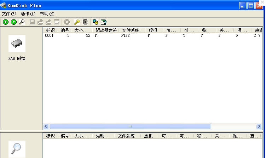Click the F: drive letter cell
Image resolution: width=266 pixels, height=158 pixels.
tap(97, 35)
